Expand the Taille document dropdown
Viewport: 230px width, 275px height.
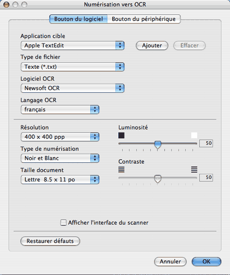(x=60, y=179)
